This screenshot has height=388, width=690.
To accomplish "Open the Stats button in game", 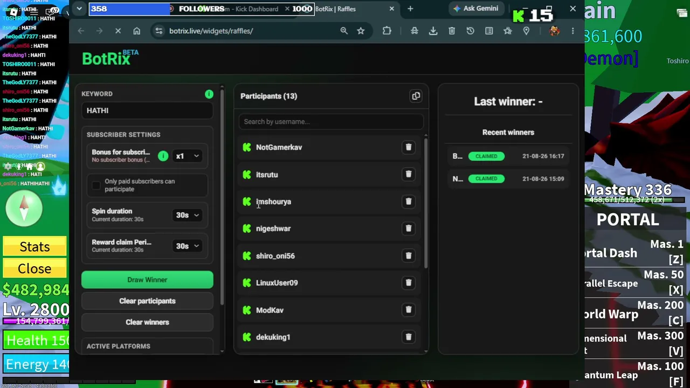I will pos(34,247).
